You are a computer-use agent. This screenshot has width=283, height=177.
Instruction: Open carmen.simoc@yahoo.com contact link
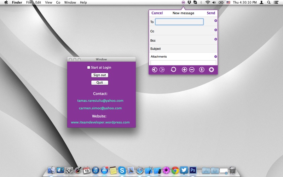click(x=100, y=108)
